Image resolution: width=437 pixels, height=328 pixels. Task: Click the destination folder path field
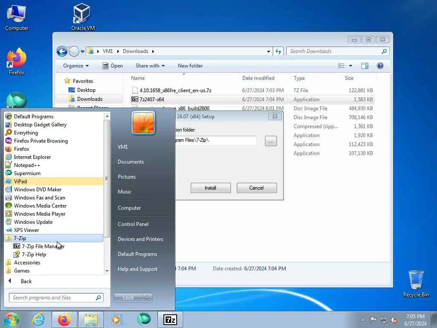pos(216,140)
